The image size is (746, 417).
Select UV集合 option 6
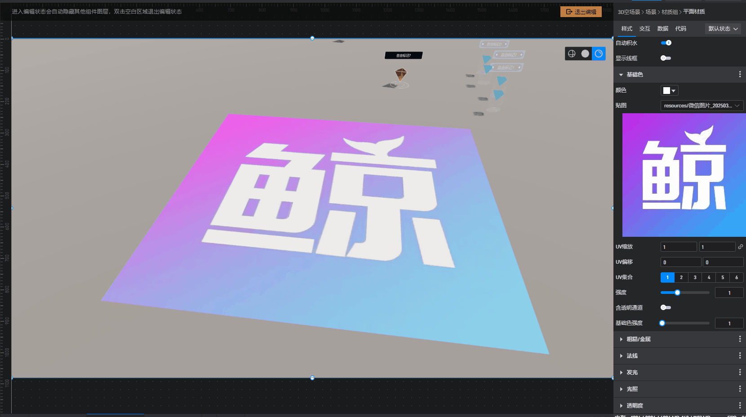(x=737, y=277)
